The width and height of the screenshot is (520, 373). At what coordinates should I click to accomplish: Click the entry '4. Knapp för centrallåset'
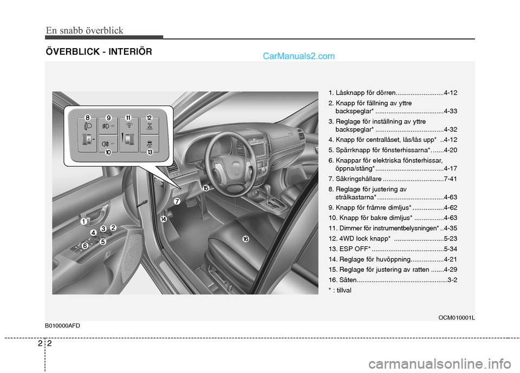393,140
